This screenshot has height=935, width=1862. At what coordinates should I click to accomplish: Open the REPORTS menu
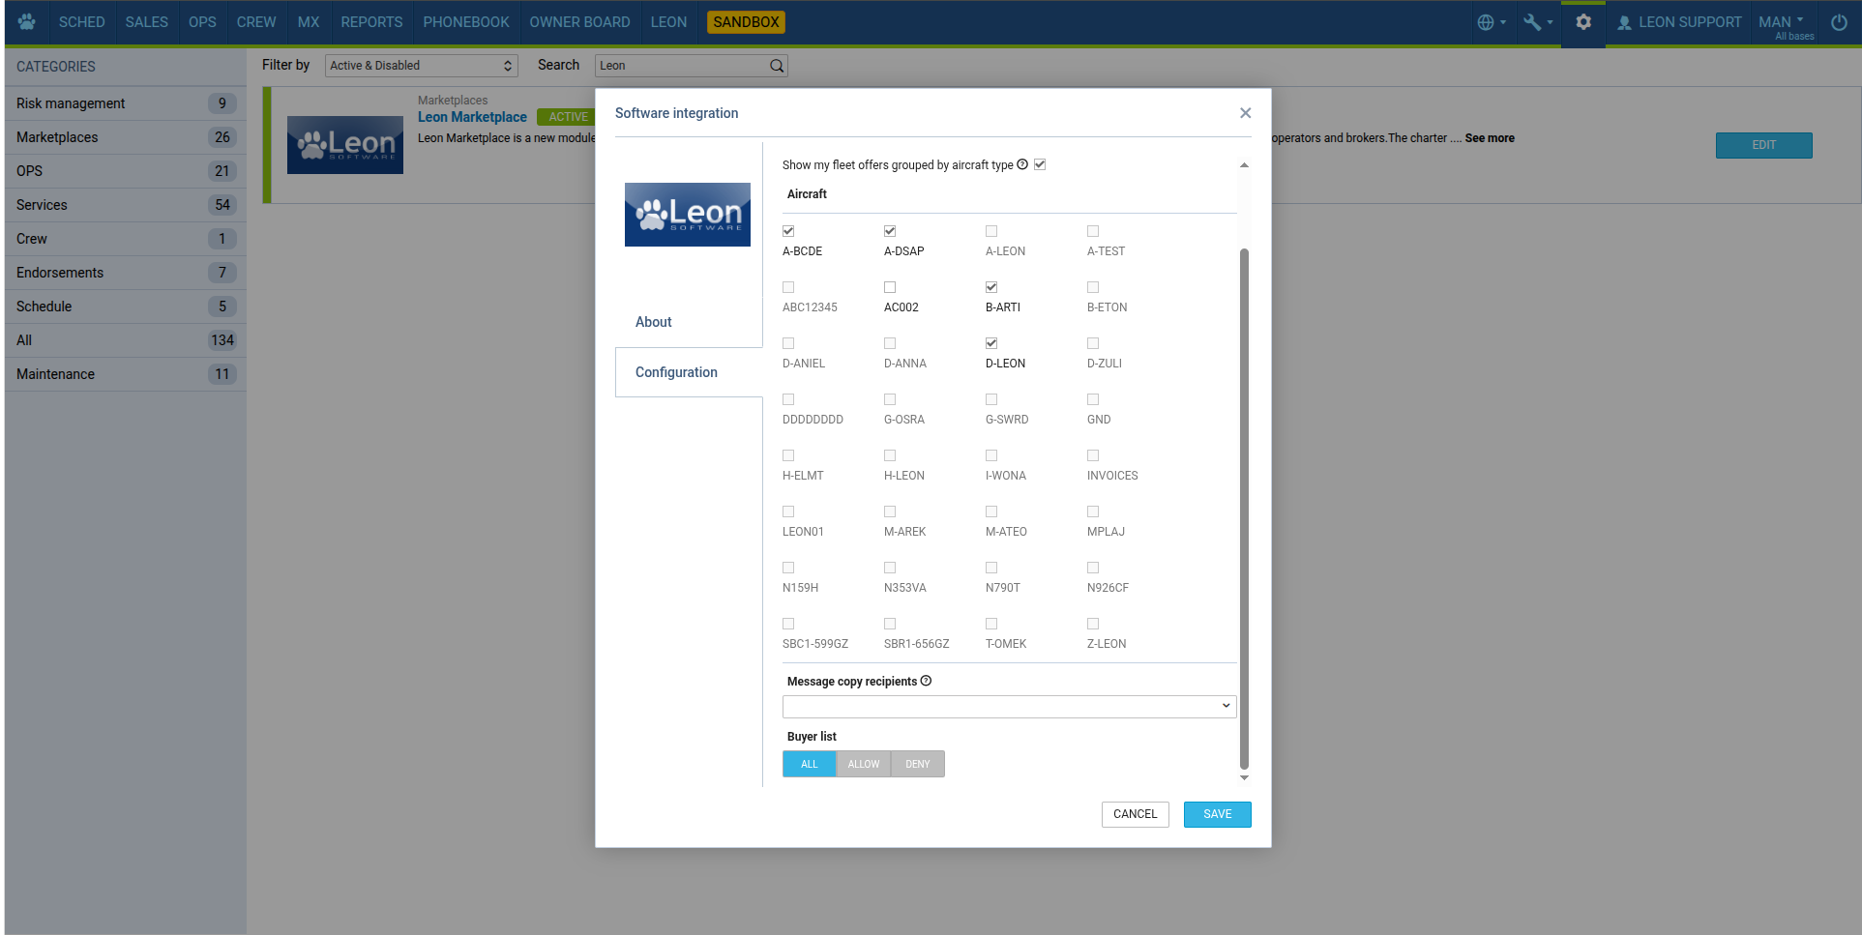[371, 22]
